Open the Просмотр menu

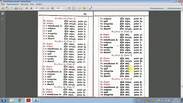click(24, 4)
